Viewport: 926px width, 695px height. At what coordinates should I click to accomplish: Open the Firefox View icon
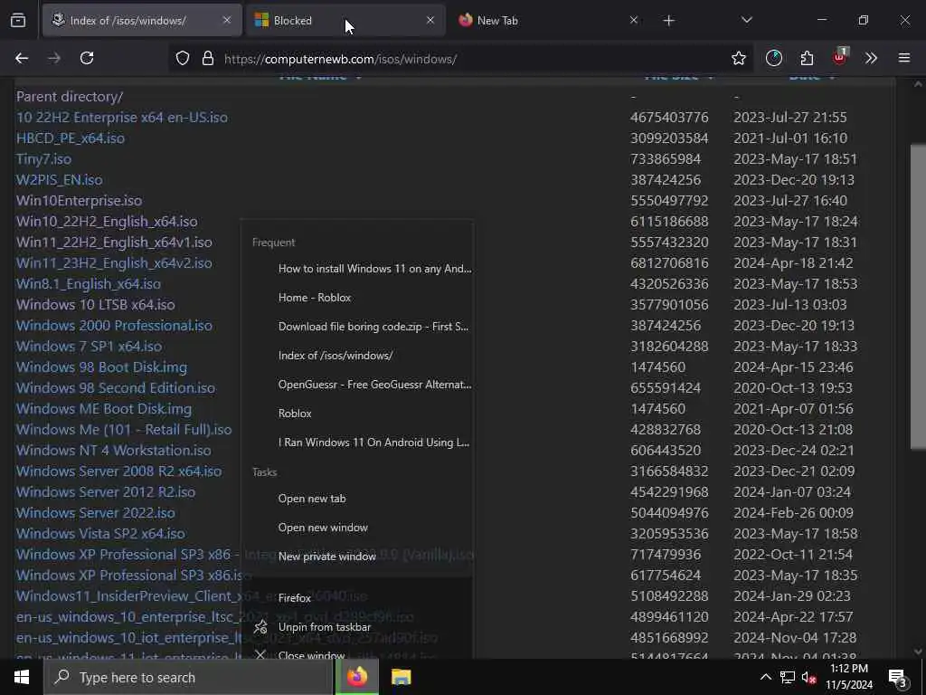[18, 21]
